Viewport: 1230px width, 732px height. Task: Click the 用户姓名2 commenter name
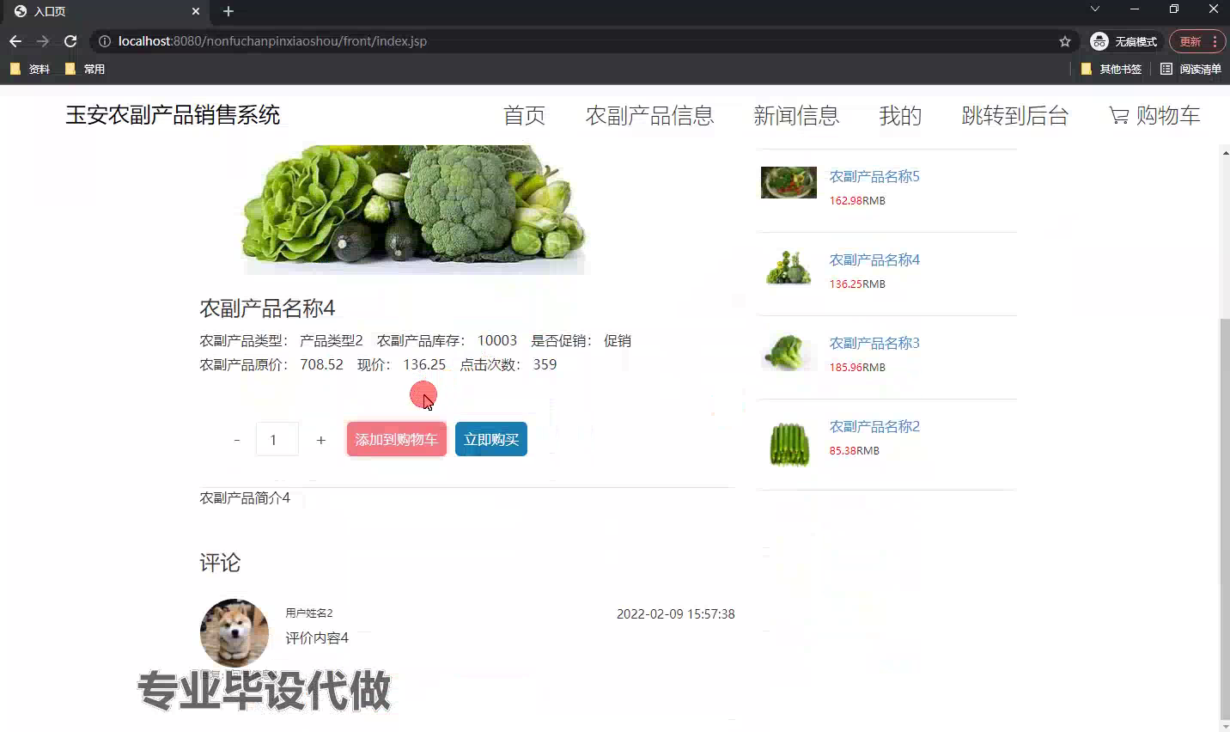click(x=309, y=613)
